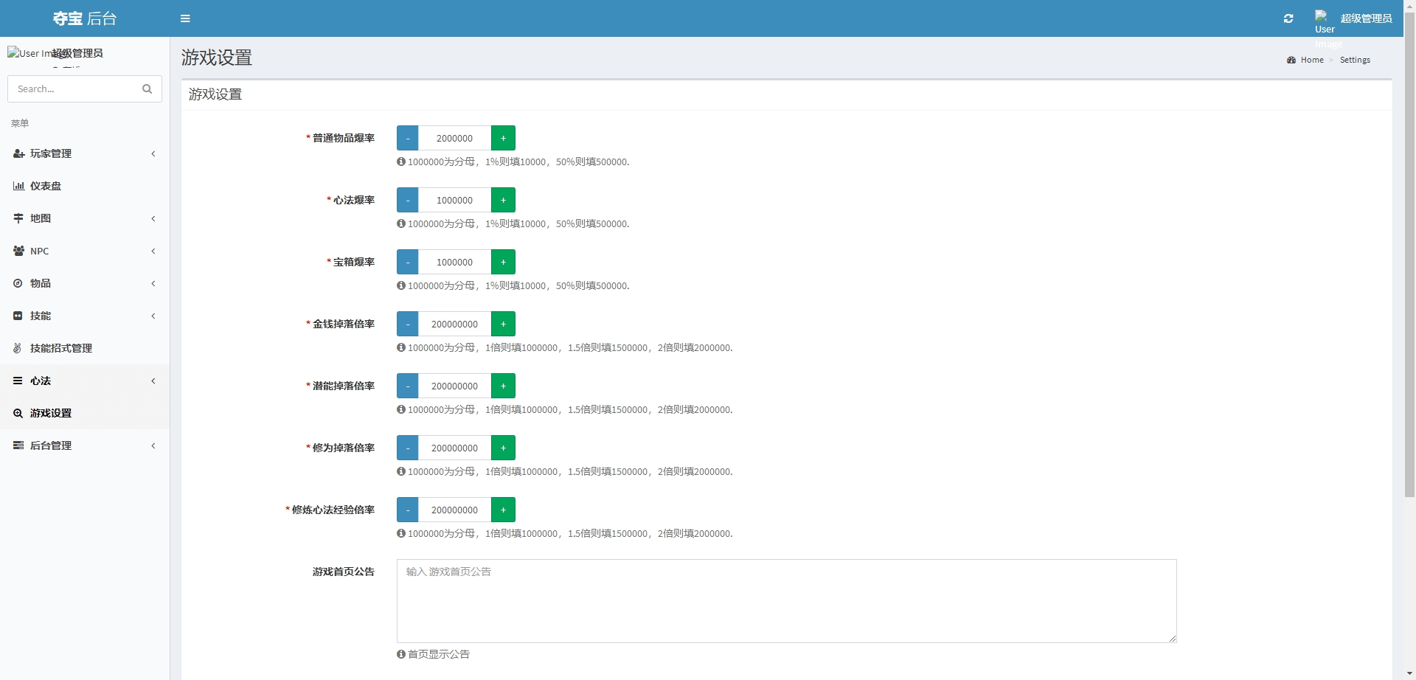The width and height of the screenshot is (1416, 680).
Task: Click the 地图 signpost icon
Action: coord(18,218)
